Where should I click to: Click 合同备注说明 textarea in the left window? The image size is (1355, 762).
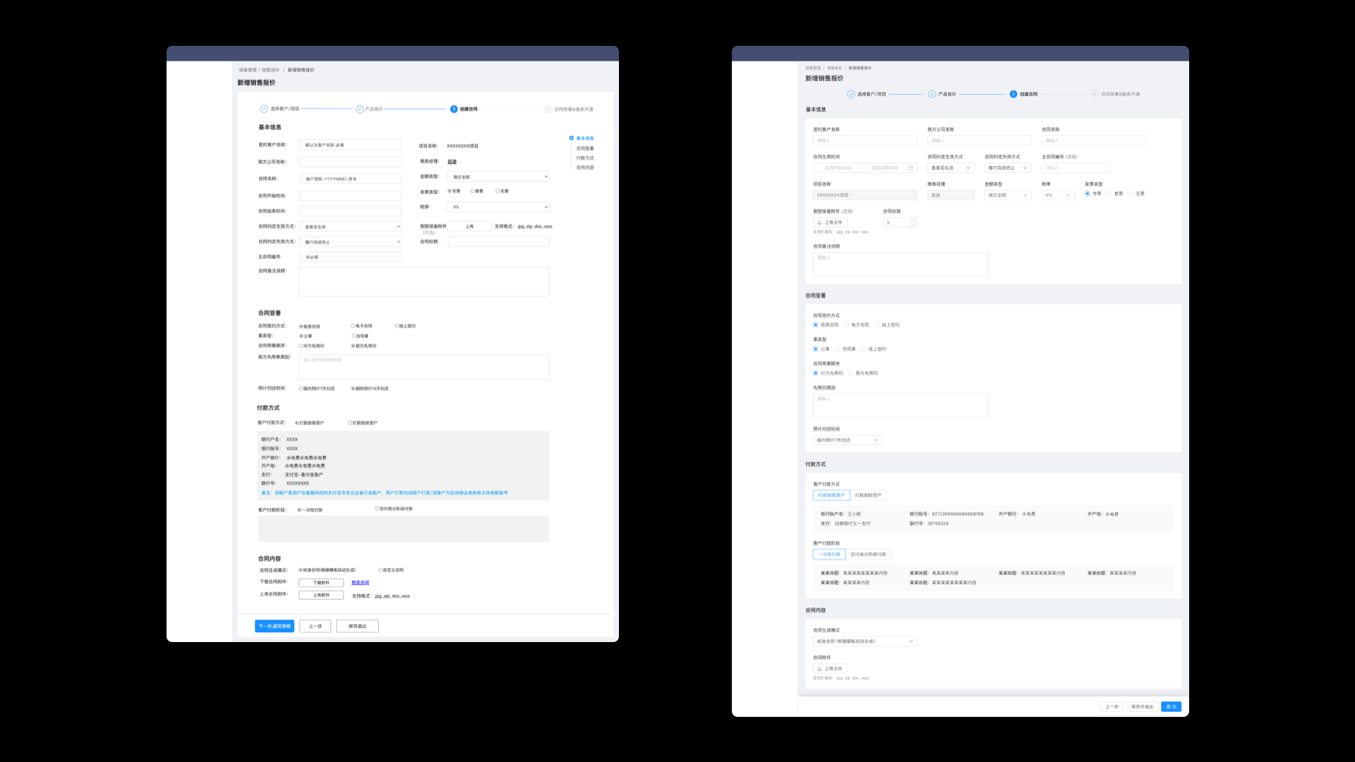click(x=424, y=282)
